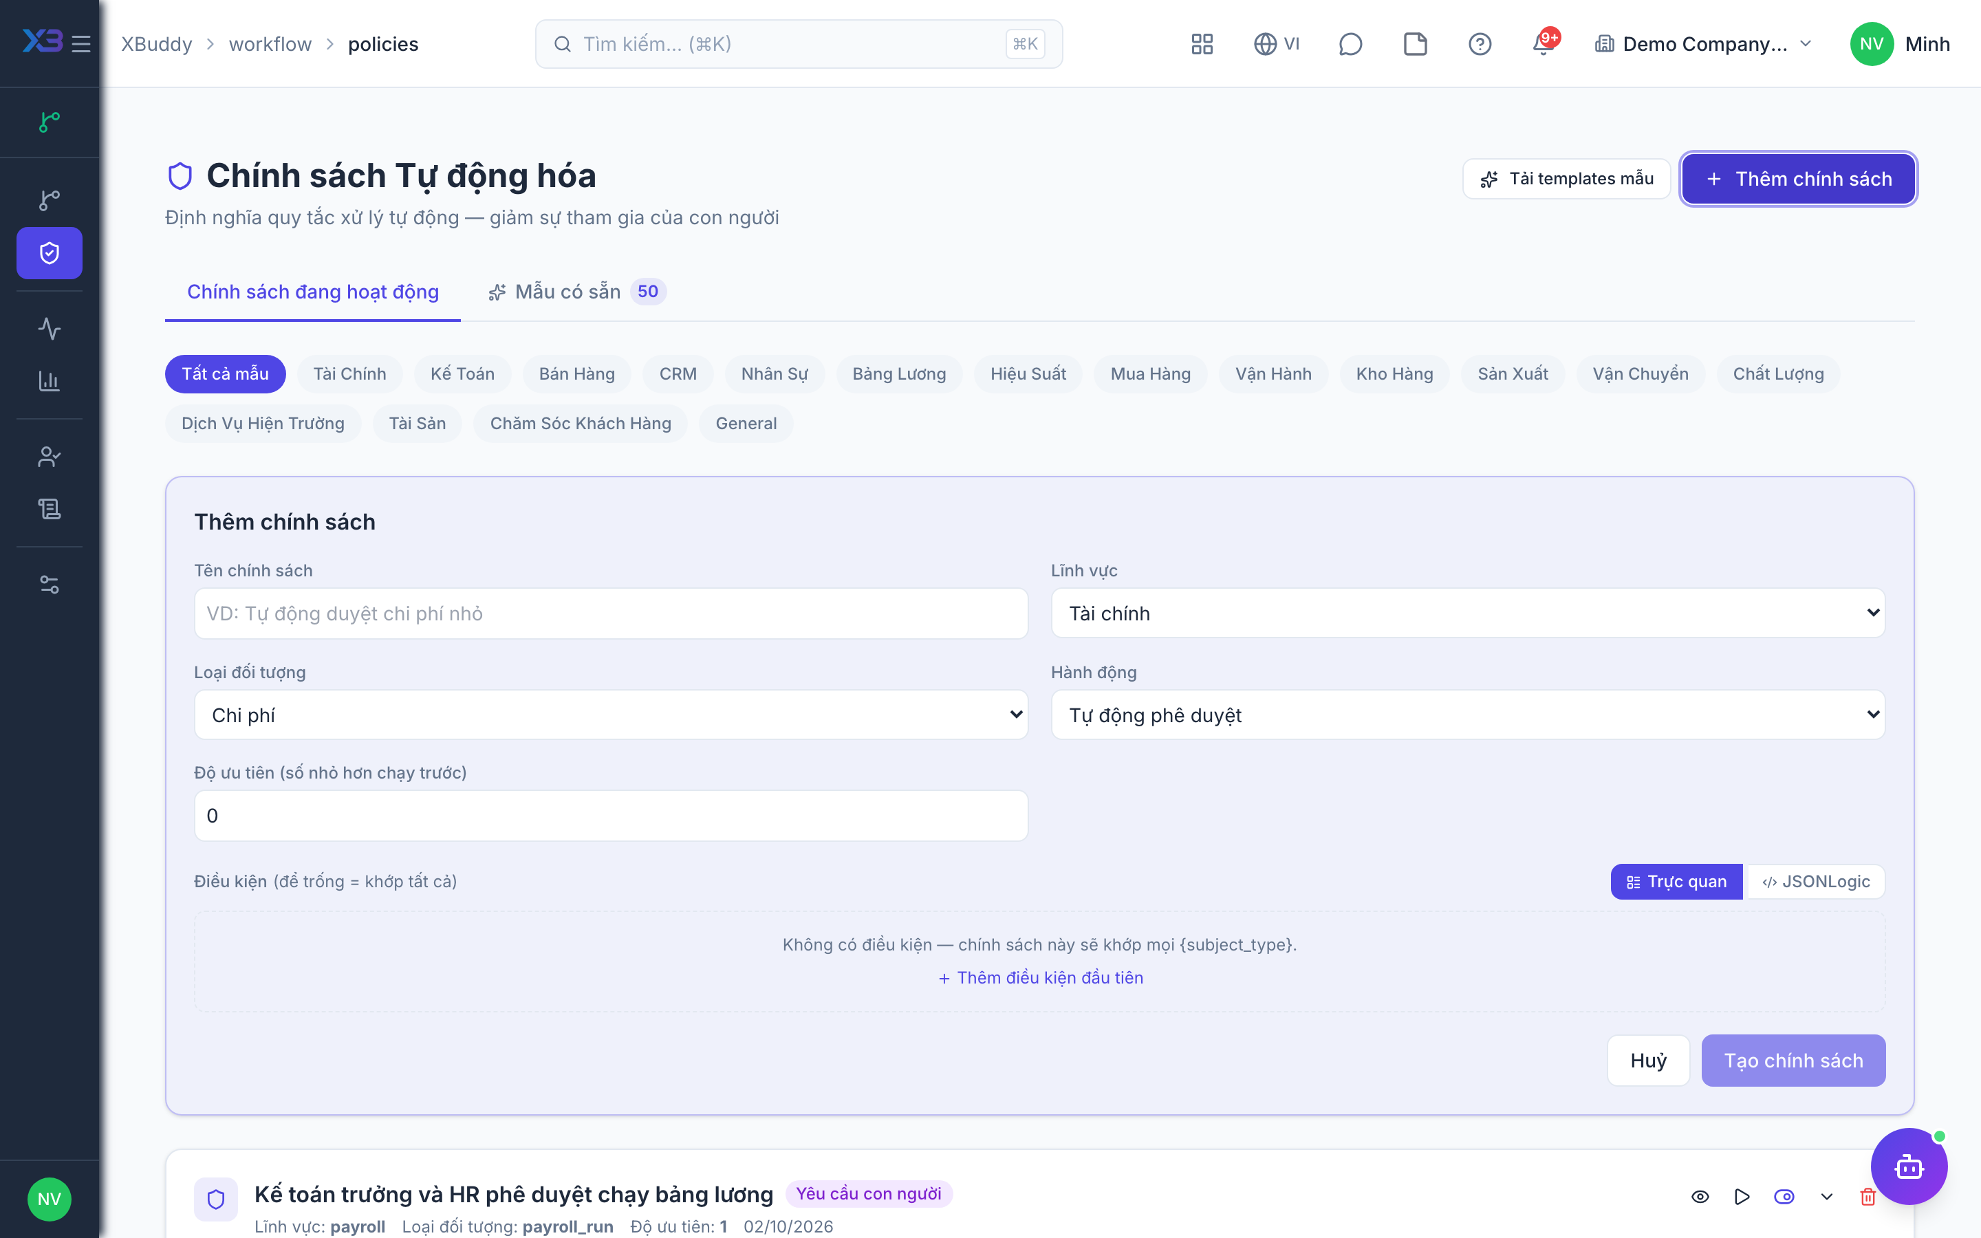Focus the Độ ưu tiên number field
This screenshot has height=1238, width=1981.
coord(611,816)
